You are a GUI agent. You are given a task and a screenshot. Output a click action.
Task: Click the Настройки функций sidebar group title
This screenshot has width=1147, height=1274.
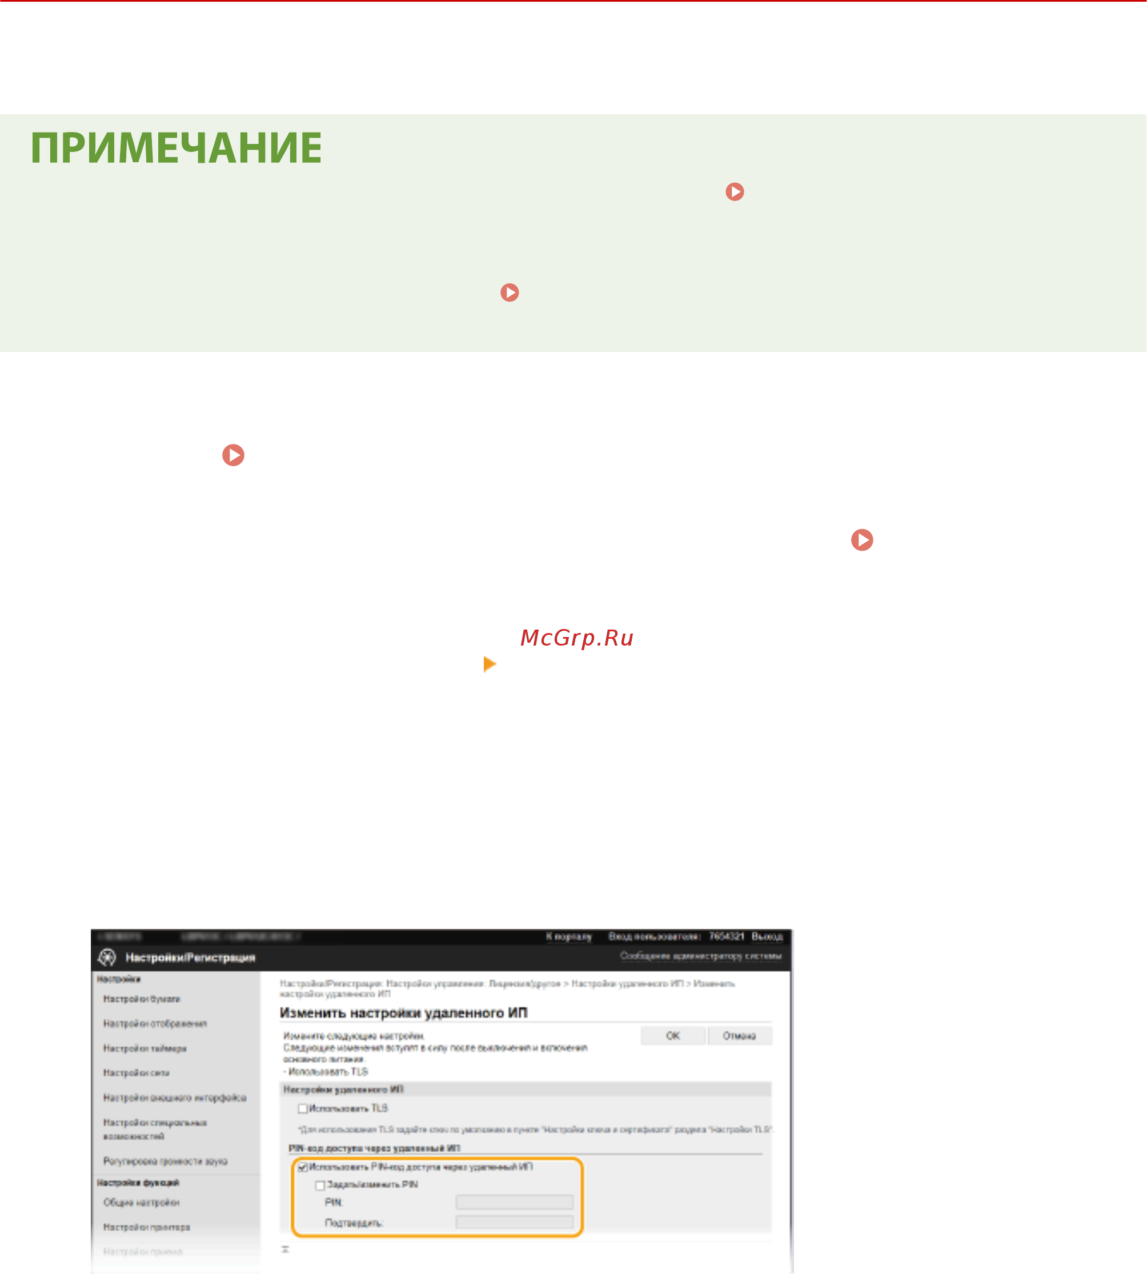tap(138, 1183)
